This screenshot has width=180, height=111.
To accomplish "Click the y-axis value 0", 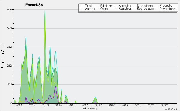I will pos(11,103).
